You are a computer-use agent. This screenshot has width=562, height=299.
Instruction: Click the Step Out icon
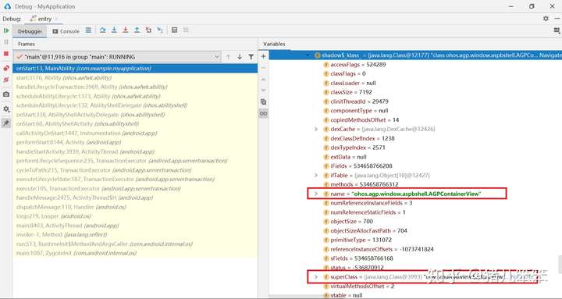coord(137,30)
